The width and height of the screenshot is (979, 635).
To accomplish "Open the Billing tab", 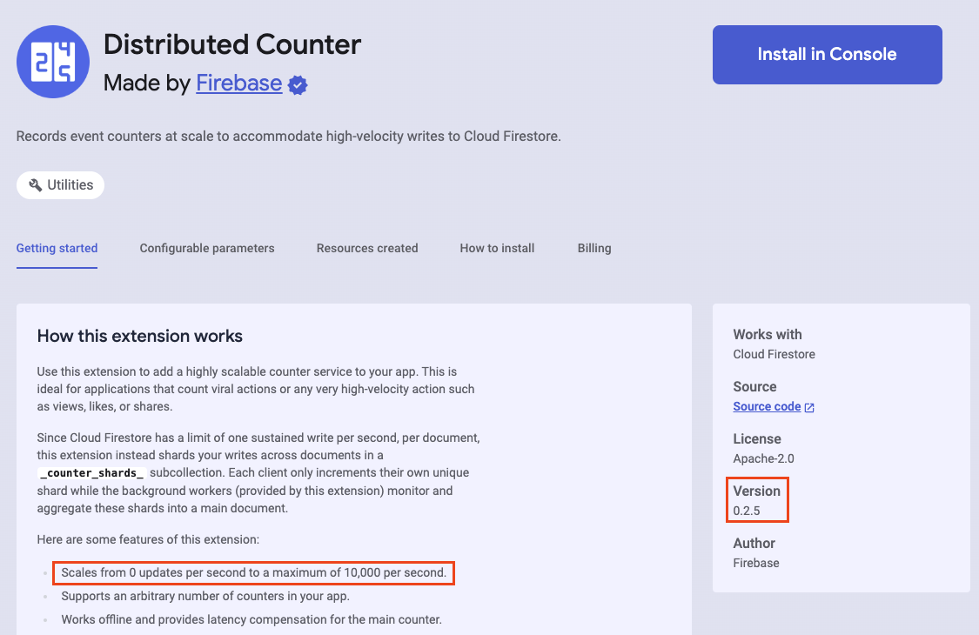I will click(x=594, y=248).
